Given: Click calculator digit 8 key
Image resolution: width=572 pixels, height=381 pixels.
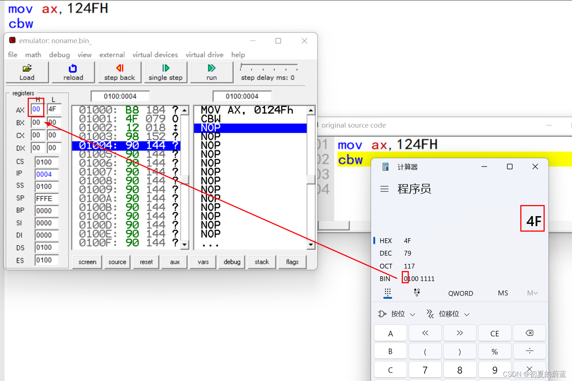Looking at the screenshot, I should point(460,370).
